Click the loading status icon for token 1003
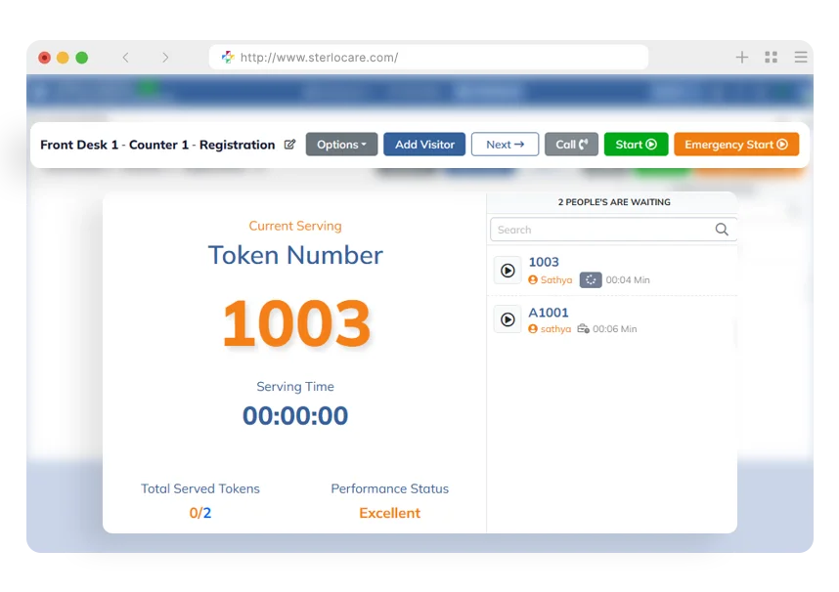Image resolution: width=839 pixels, height=592 pixels. click(591, 279)
